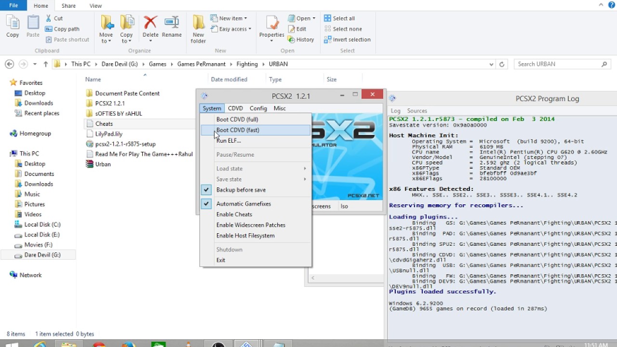The width and height of the screenshot is (617, 347).
Task: Expand the address bar history dropdown
Action: pyautogui.click(x=491, y=64)
